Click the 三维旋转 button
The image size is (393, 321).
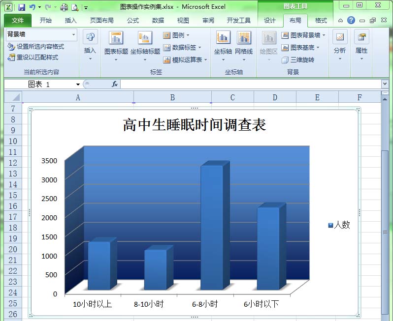298,59
